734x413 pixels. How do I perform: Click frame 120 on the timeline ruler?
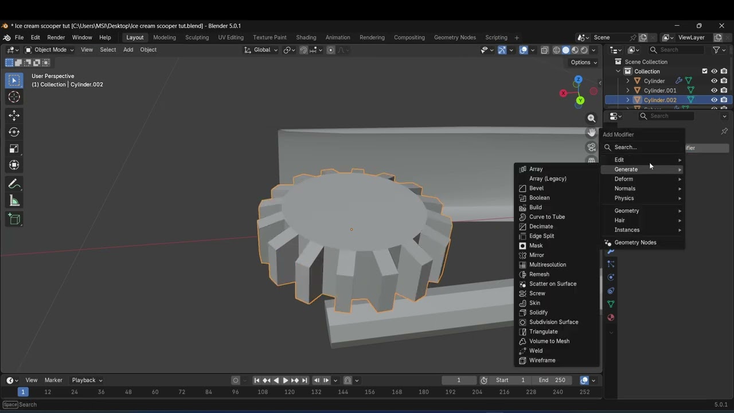290,392
